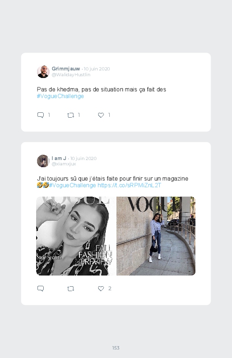Click the like count 2 on I am J's tweet

[x=110, y=288]
